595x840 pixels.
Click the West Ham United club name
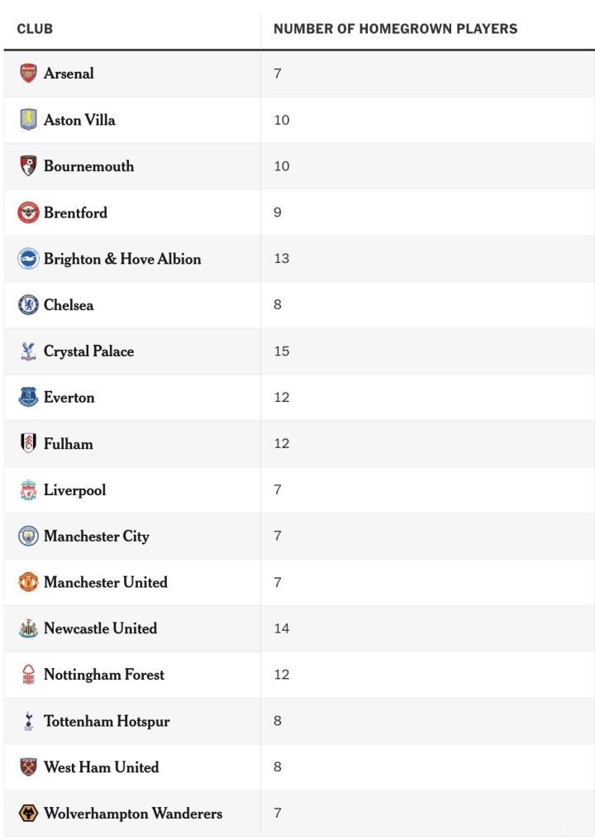point(101,768)
